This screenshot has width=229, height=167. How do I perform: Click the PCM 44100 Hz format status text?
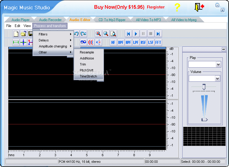point(80,162)
